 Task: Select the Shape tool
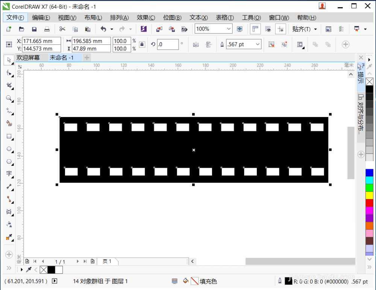pos(8,72)
